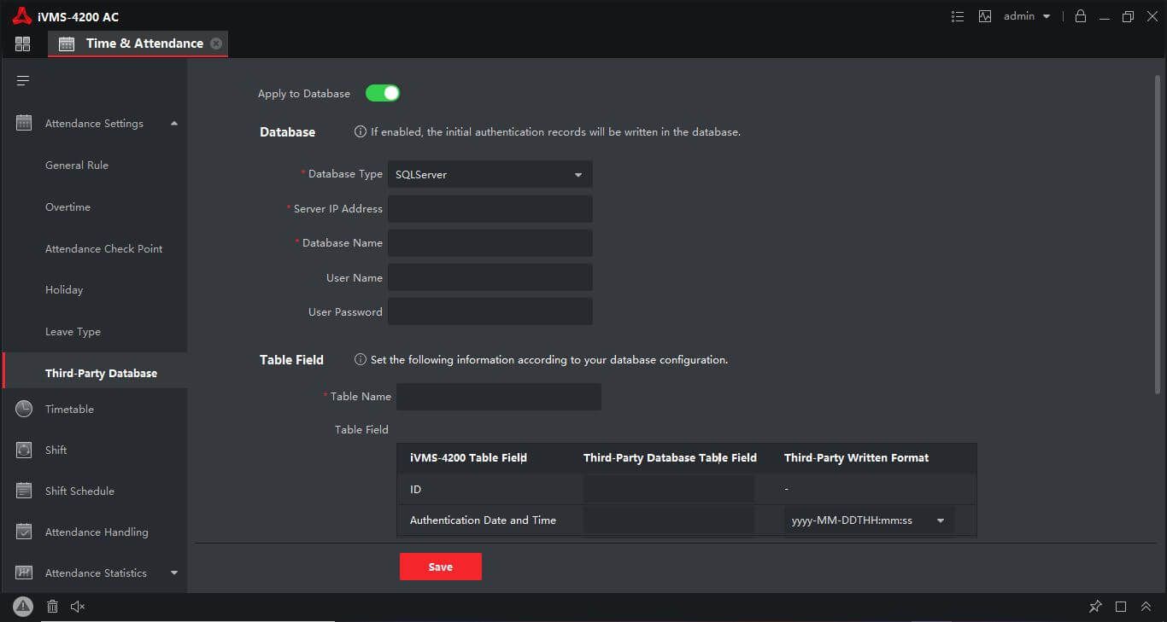Open Holiday settings
This screenshot has width=1167, height=622.
(x=64, y=290)
